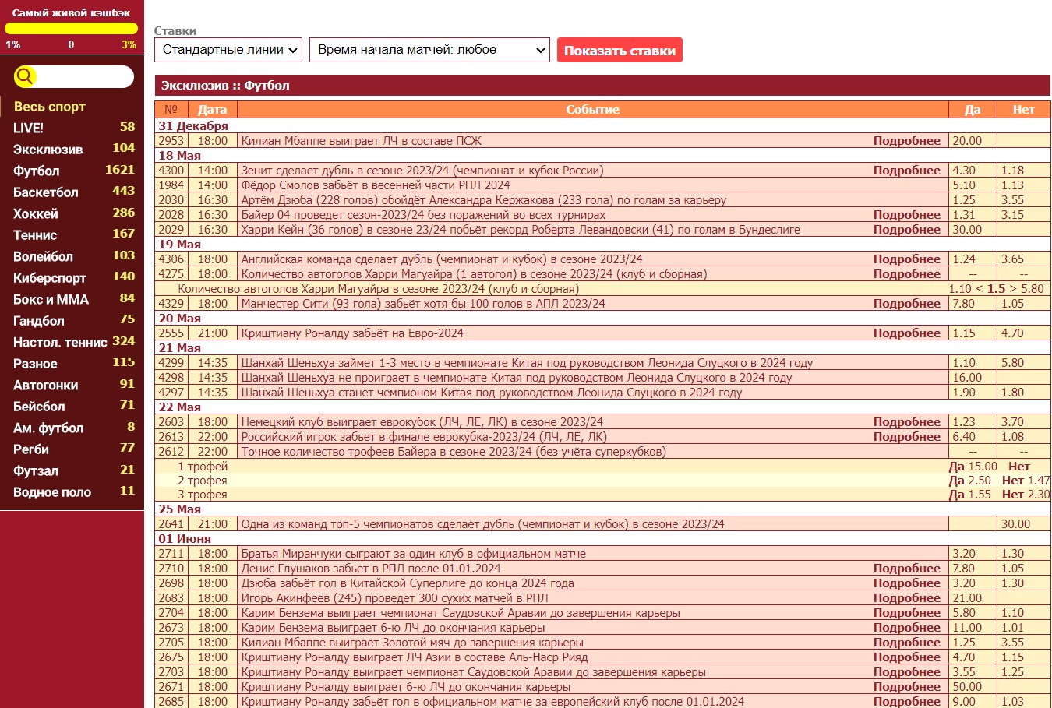This screenshot has height=708, width=1052.
Task: Click the yellow cashback progress bar
Action: coord(71,29)
